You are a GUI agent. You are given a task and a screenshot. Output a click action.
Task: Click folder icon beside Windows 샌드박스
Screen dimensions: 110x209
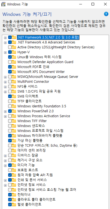click(x=14, y=126)
